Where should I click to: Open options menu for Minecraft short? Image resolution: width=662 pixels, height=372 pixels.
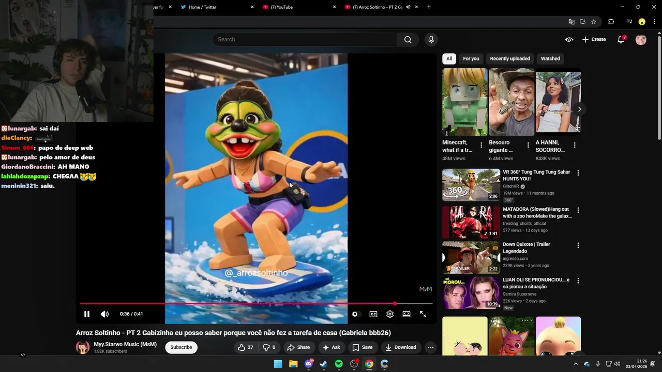click(481, 145)
